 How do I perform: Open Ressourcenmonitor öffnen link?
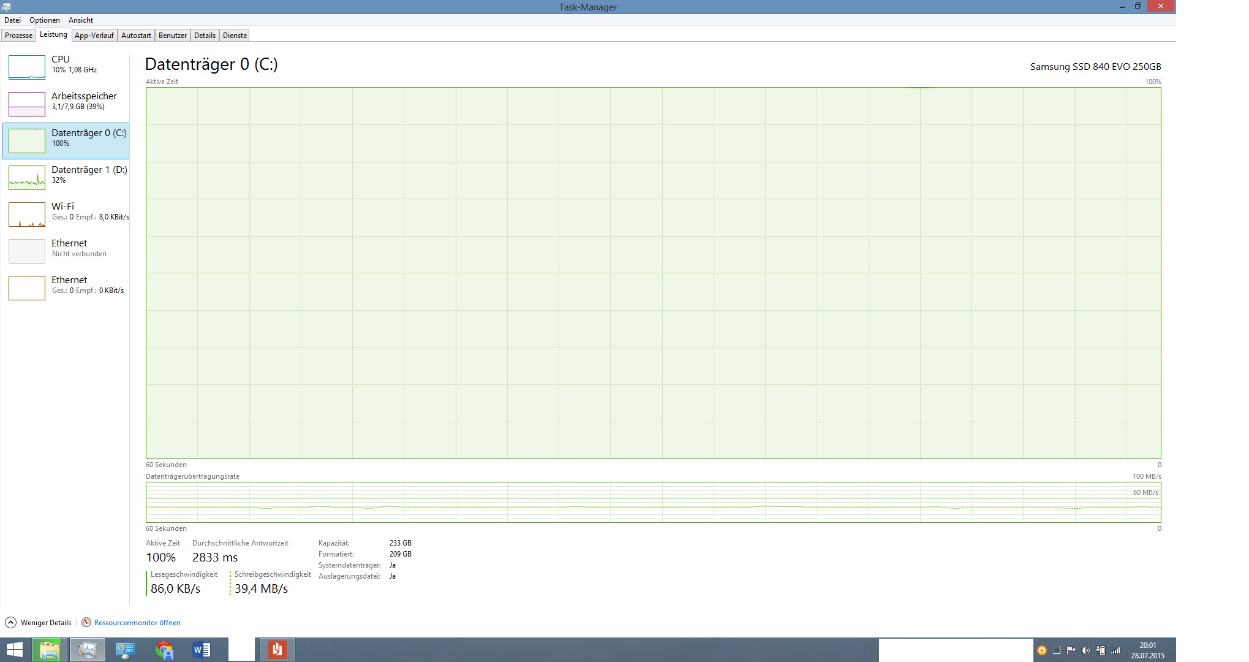pyautogui.click(x=137, y=623)
